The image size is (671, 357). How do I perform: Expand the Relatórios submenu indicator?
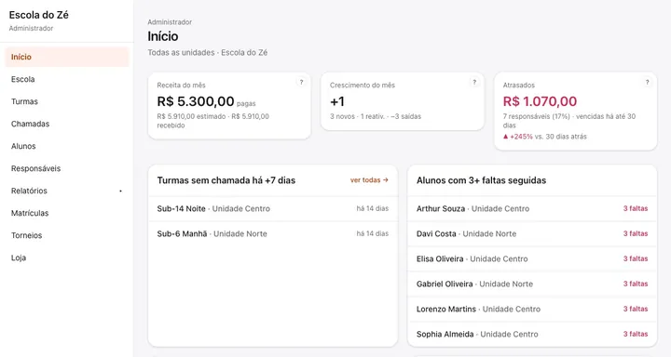coord(120,191)
